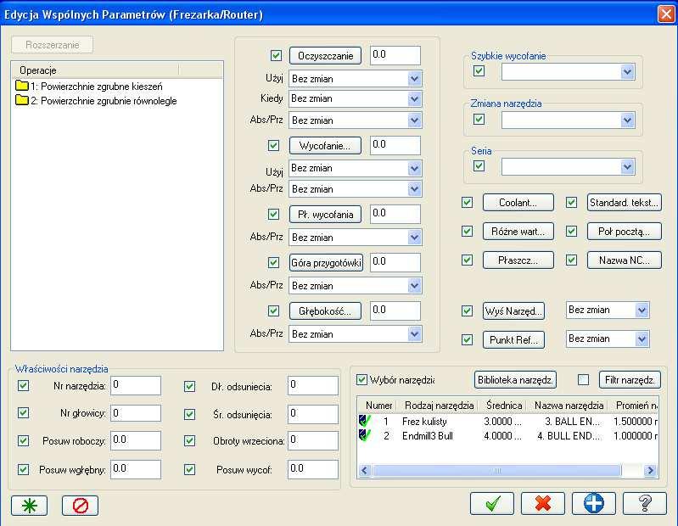This screenshot has height=526, width=678.
Task: Toggle the Nr narzędzia checkbox
Action: point(24,385)
